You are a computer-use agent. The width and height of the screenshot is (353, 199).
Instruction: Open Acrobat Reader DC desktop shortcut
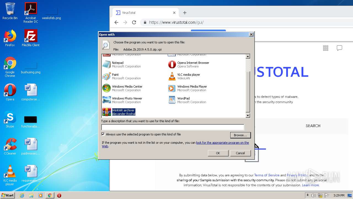(x=31, y=13)
